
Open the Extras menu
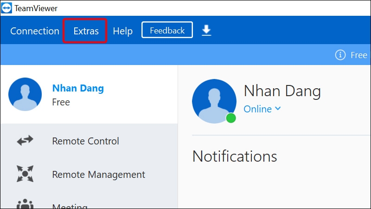point(86,31)
